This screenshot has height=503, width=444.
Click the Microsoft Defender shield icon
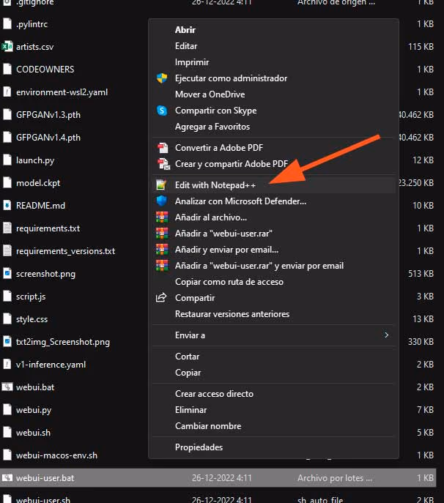161,201
